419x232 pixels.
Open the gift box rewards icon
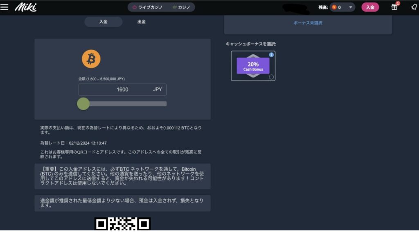[394, 7]
